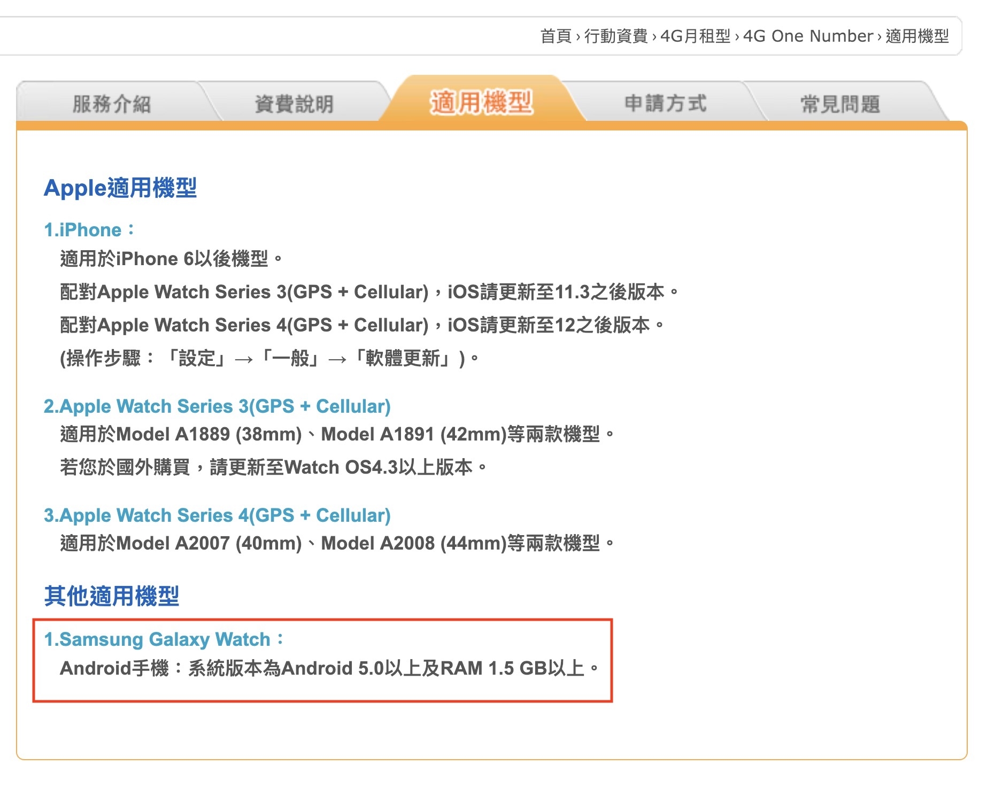Click the 1.Samsung Galaxy Watch： subheading
The height and width of the screenshot is (788, 987).
164,639
